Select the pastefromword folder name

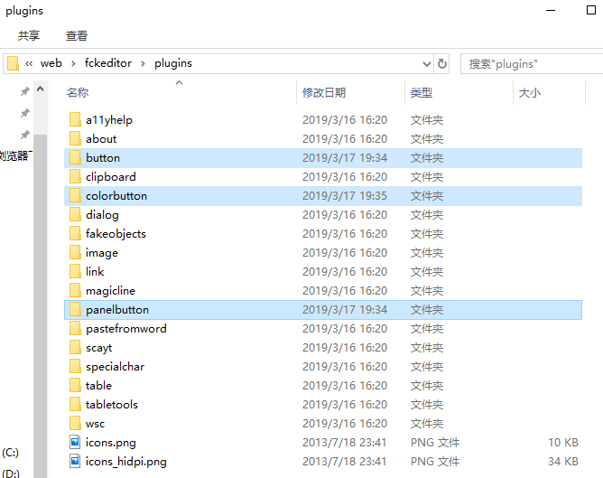click(126, 329)
